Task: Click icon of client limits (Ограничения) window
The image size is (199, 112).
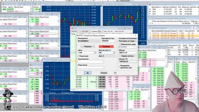Action: click(150, 18)
